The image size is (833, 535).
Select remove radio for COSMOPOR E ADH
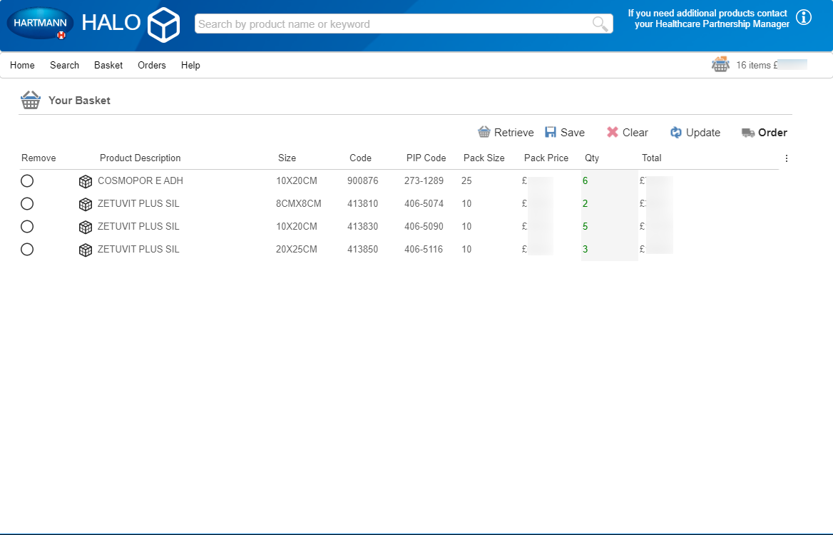click(x=27, y=180)
